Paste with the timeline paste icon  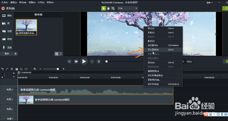click(21, 69)
